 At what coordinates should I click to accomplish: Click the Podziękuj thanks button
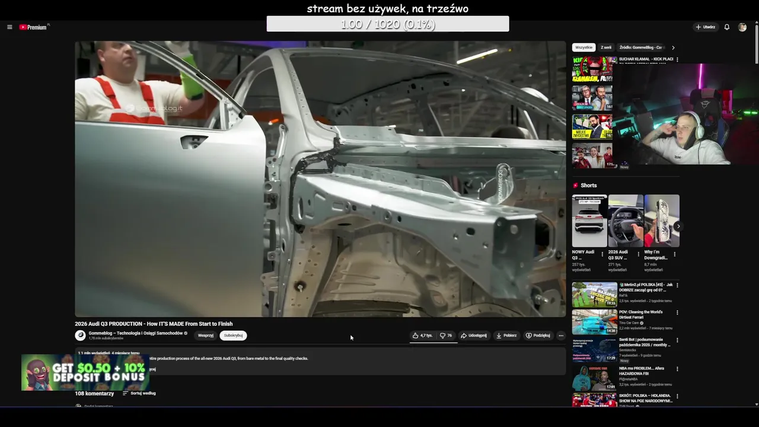[x=538, y=336]
